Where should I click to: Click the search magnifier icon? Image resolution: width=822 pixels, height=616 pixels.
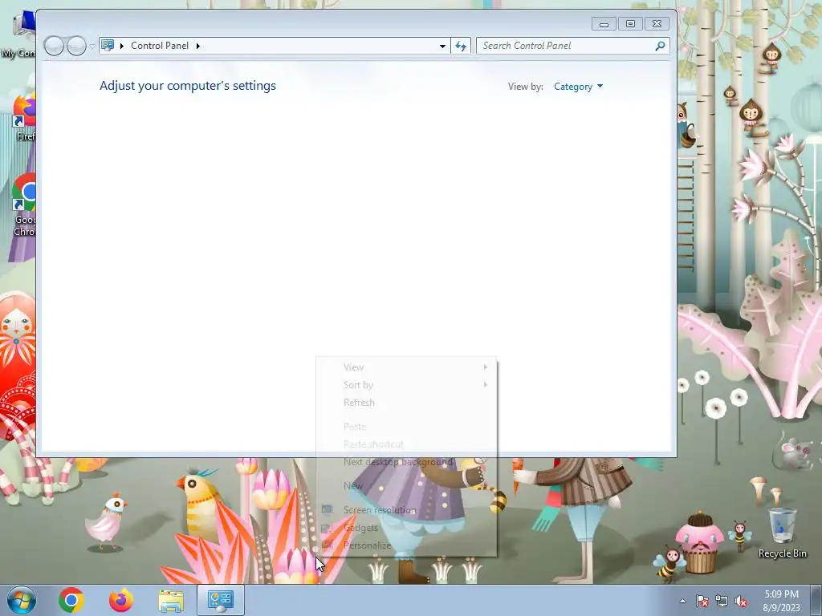point(661,46)
